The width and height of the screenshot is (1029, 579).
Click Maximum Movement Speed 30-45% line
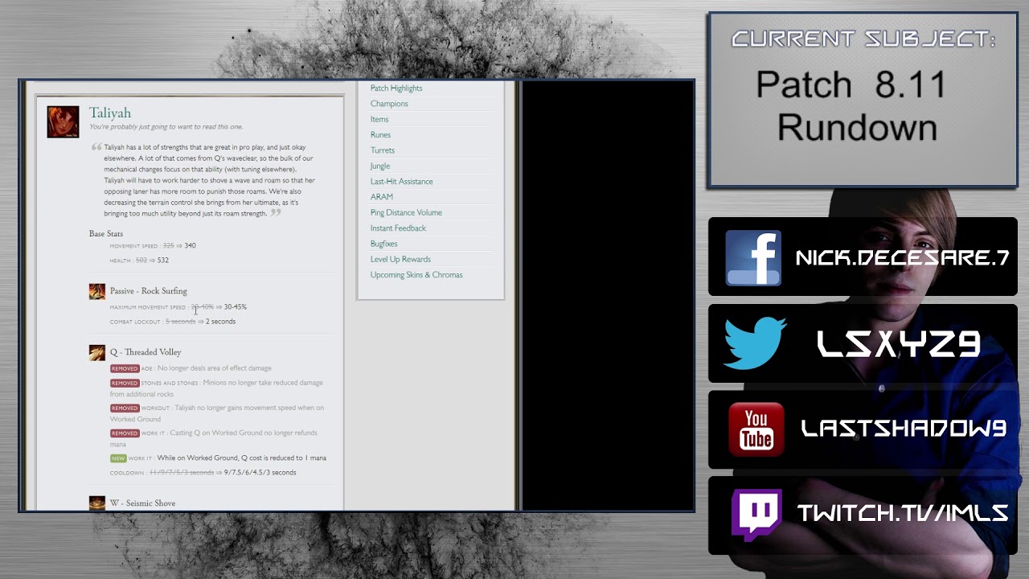pyautogui.click(x=178, y=307)
